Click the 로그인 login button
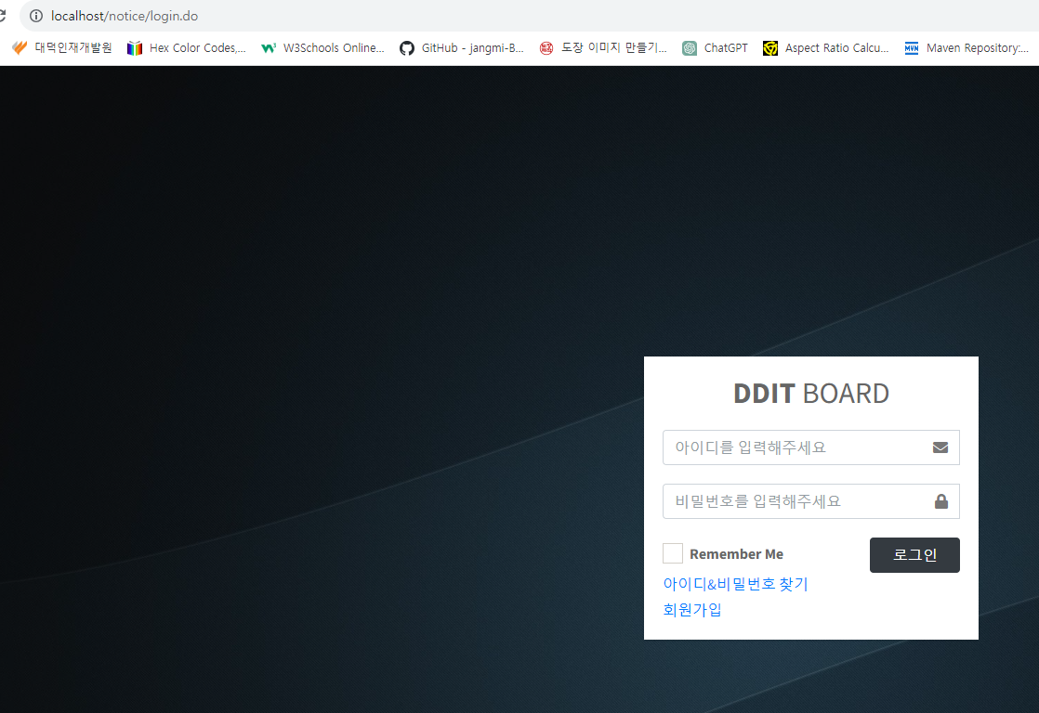This screenshot has width=1039, height=713. (x=914, y=555)
